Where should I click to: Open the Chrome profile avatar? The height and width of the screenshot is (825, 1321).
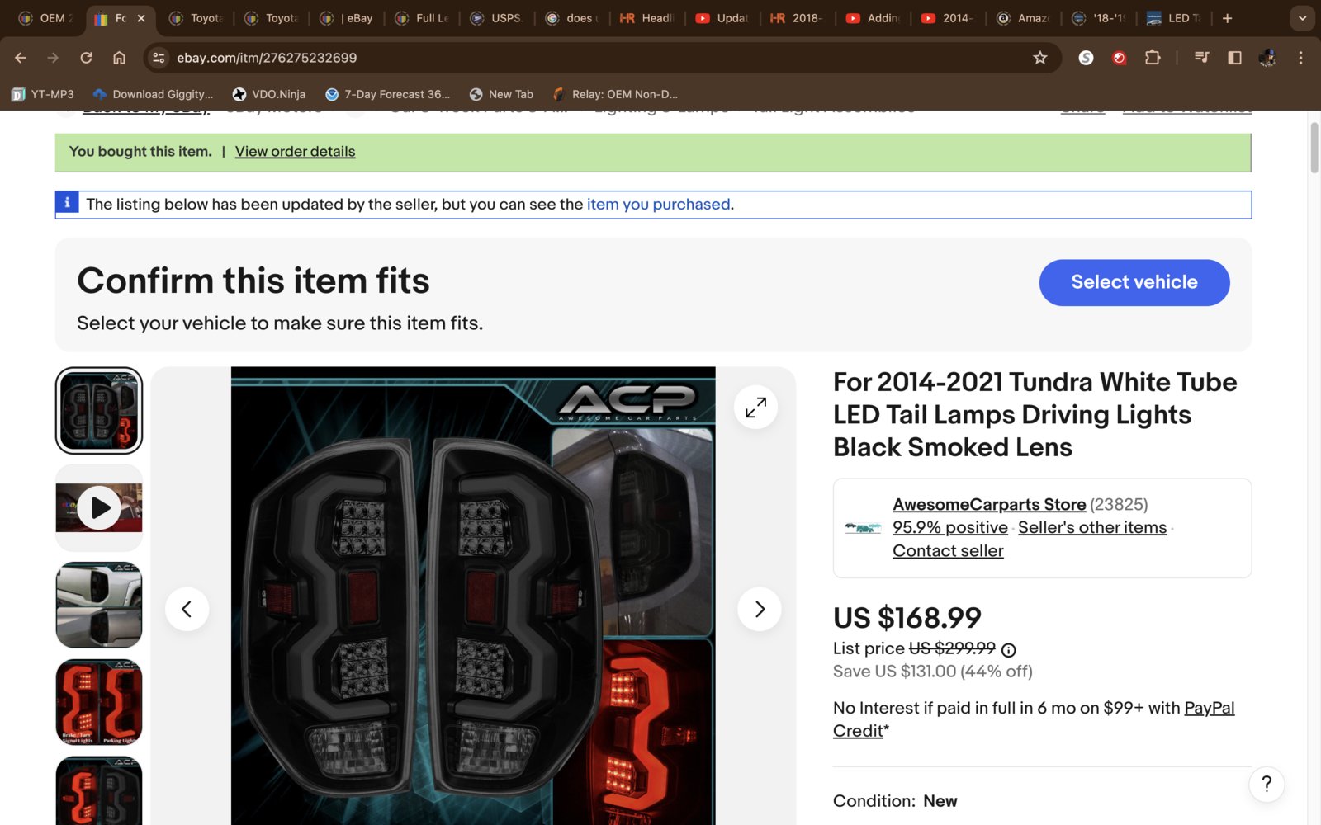[x=1267, y=58]
